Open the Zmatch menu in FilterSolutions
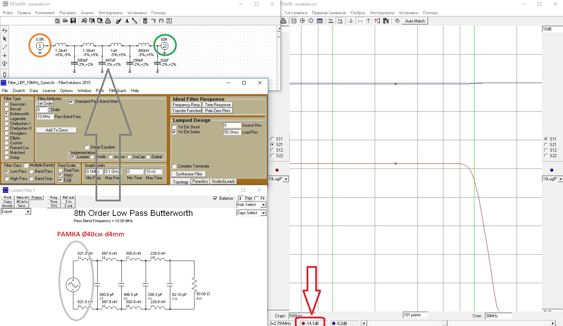The image size is (563, 326). (19, 91)
